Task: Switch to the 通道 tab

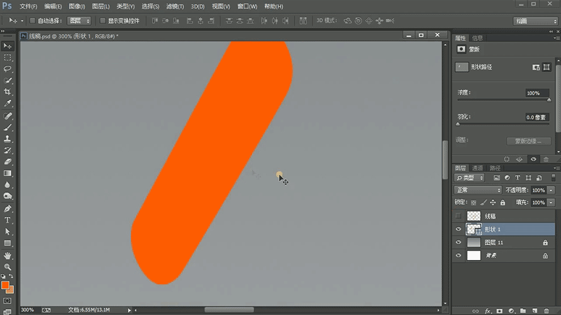Action: 477,168
